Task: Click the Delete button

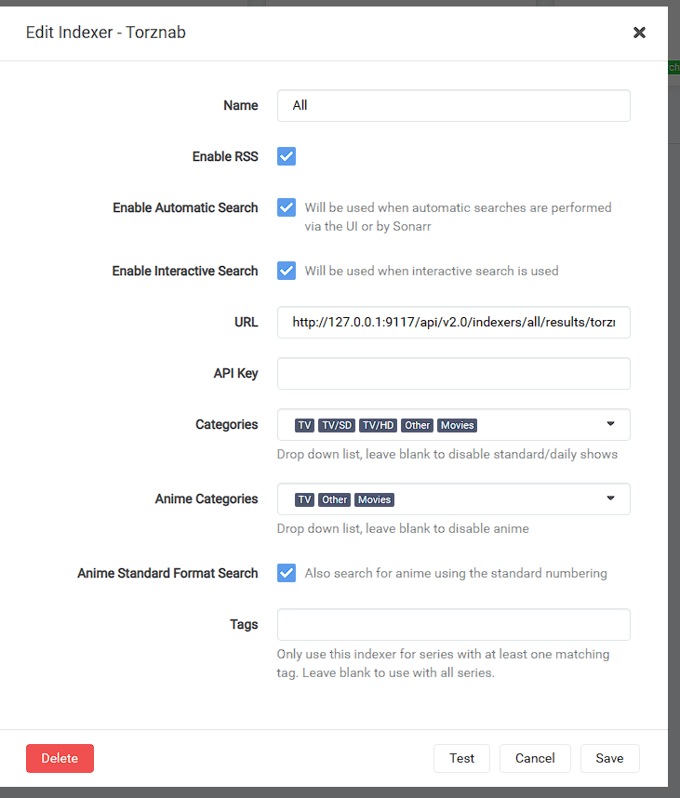Action: coord(60,758)
